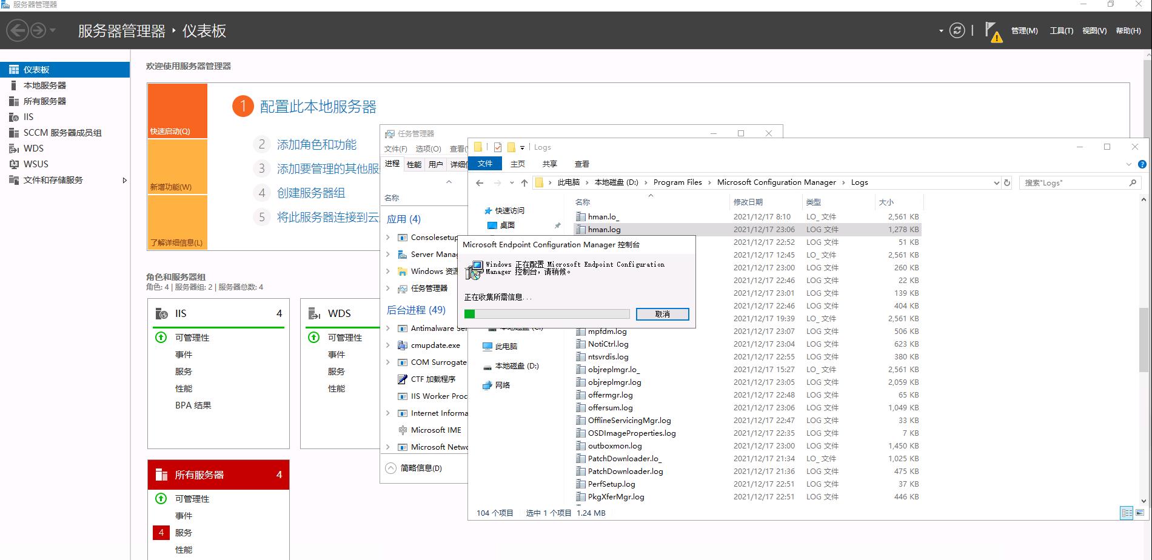Click the Explorer up-one-level arrow

[x=524, y=182]
